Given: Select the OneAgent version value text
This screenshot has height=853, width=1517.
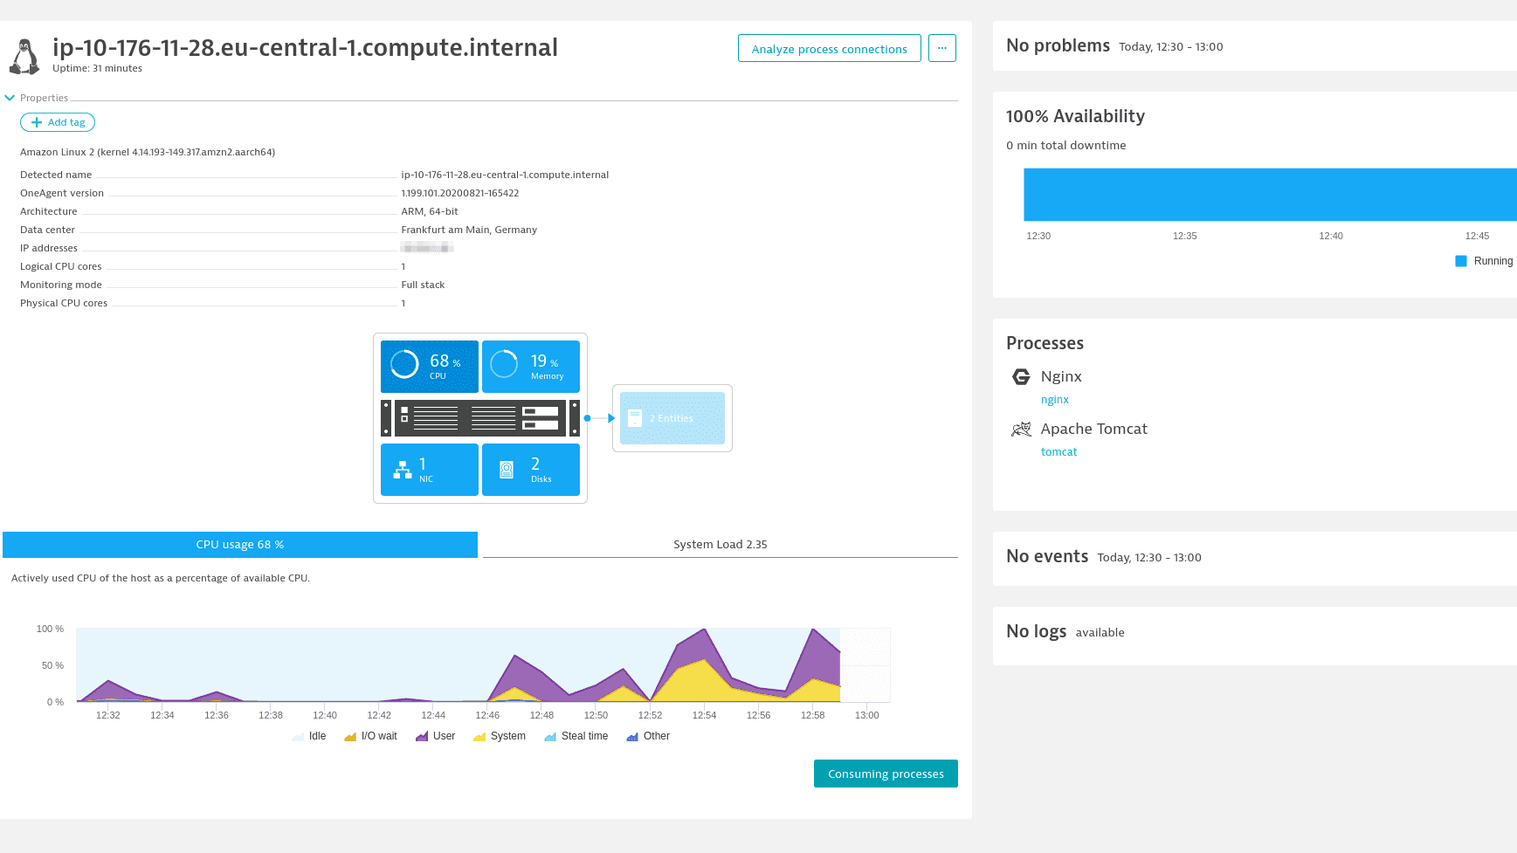Looking at the screenshot, I should pyautogui.click(x=460, y=193).
